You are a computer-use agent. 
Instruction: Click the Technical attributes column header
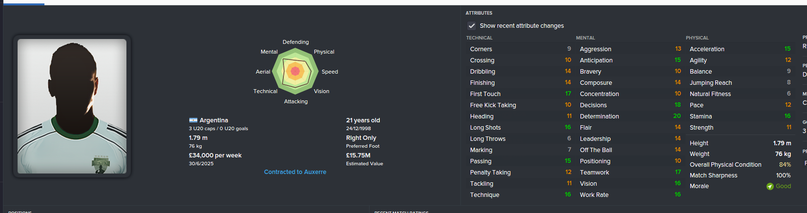click(x=479, y=38)
